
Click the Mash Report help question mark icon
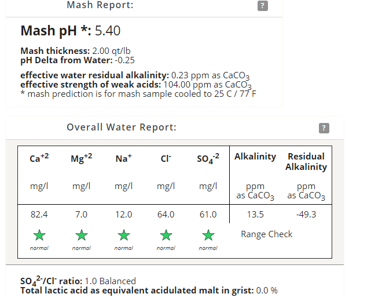pos(263,6)
